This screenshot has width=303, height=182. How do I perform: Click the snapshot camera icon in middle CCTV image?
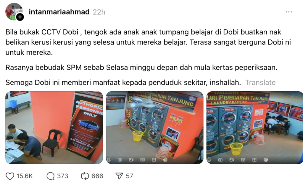pos(120,160)
